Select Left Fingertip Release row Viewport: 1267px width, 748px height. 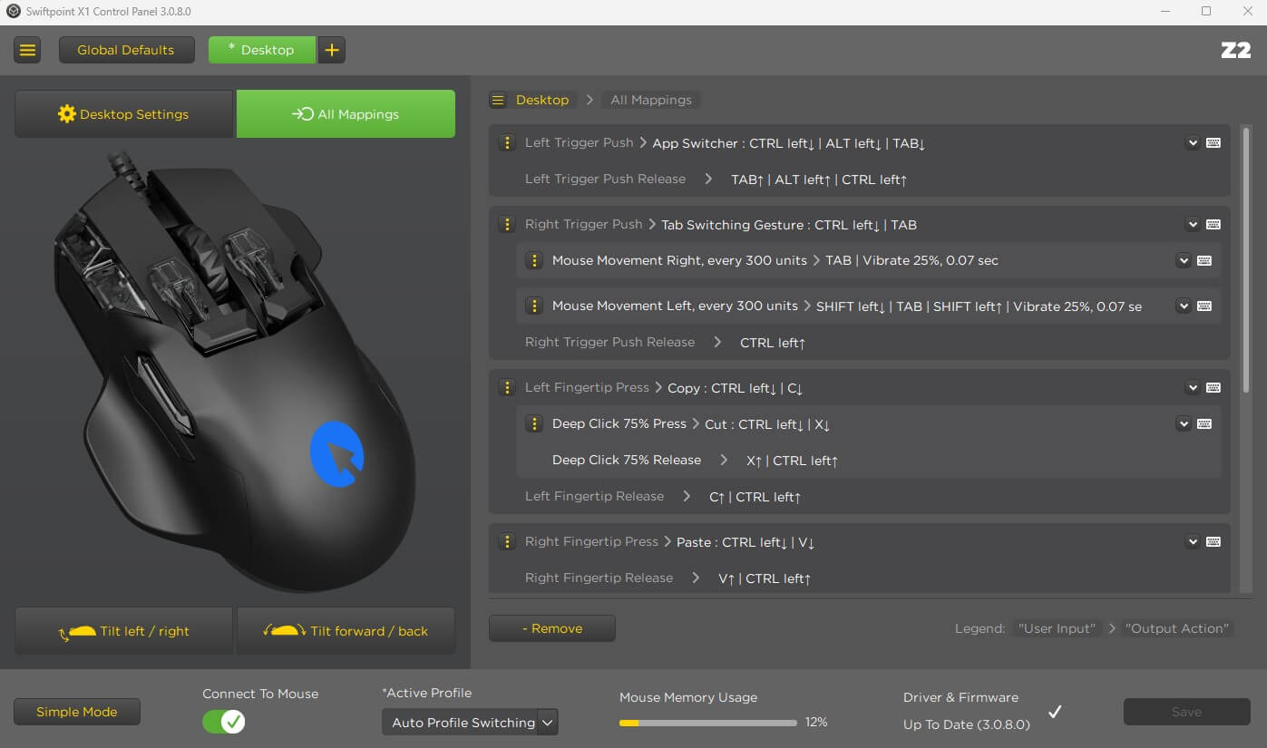(860, 497)
